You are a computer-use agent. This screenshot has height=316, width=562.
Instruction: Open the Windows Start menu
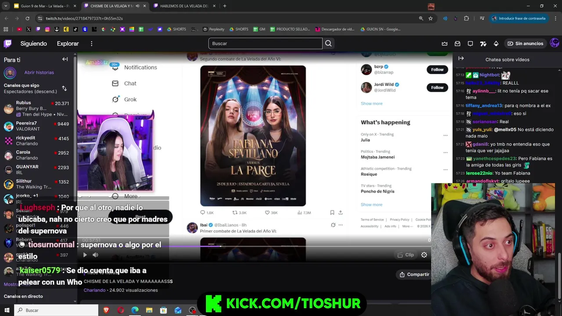pyautogui.click(x=7, y=310)
